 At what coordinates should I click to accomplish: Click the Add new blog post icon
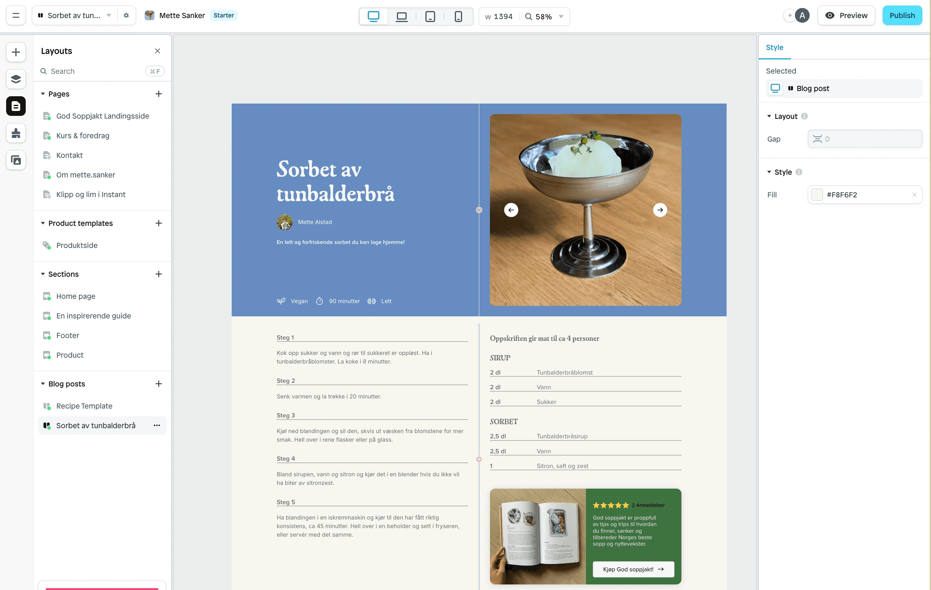(x=158, y=384)
